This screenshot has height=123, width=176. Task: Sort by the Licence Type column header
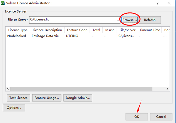(18, 30)
